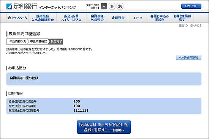Click the ログアウト button

[x=191, y=6]
